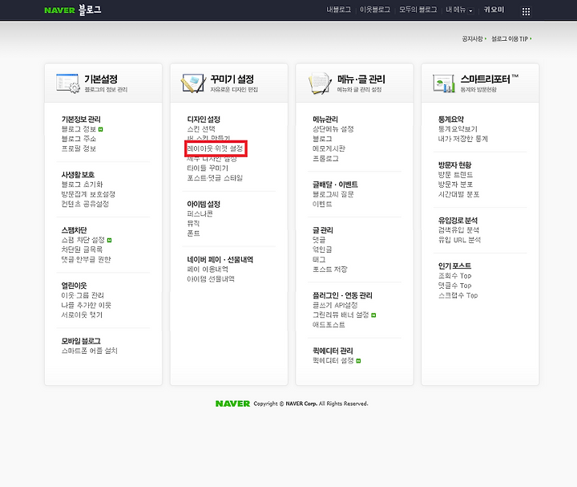Open the 스마트리포터 section heading
The image size is (577, 487).
click(486, 79)
